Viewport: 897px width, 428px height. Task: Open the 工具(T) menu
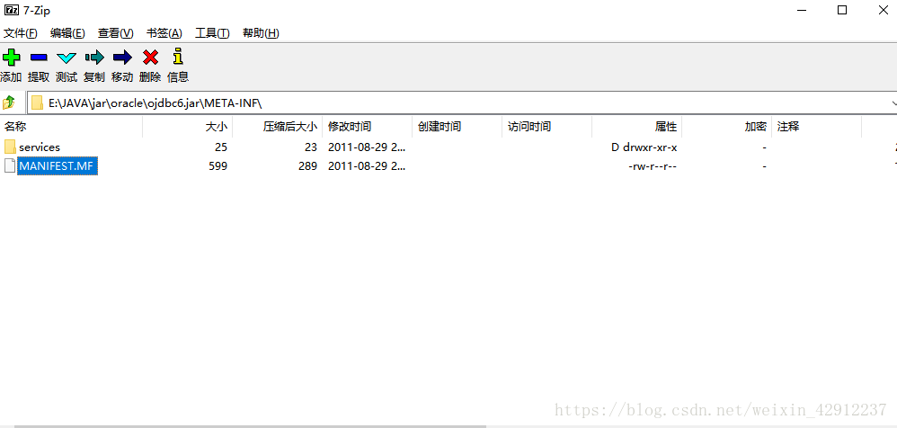pos(212,33)
